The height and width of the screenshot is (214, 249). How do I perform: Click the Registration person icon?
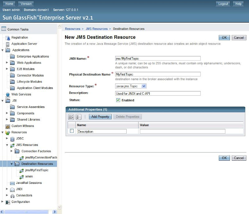pos(8,38)
